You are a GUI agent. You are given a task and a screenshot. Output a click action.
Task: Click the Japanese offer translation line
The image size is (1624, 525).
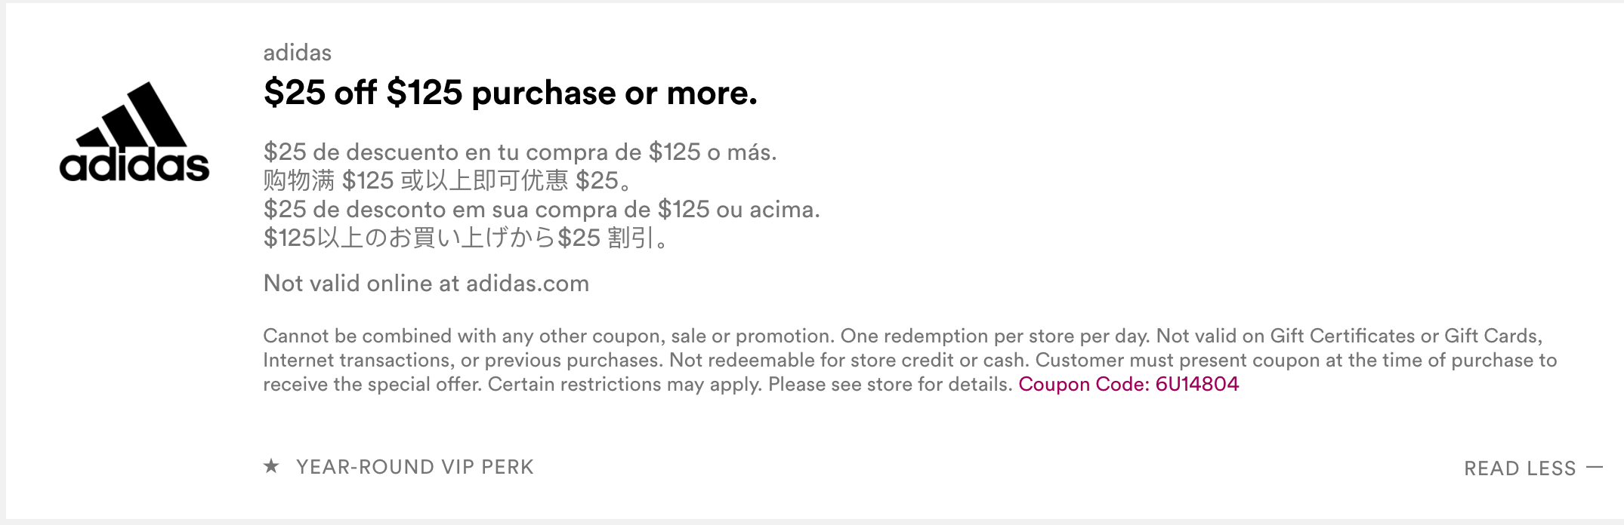(465, 238)
